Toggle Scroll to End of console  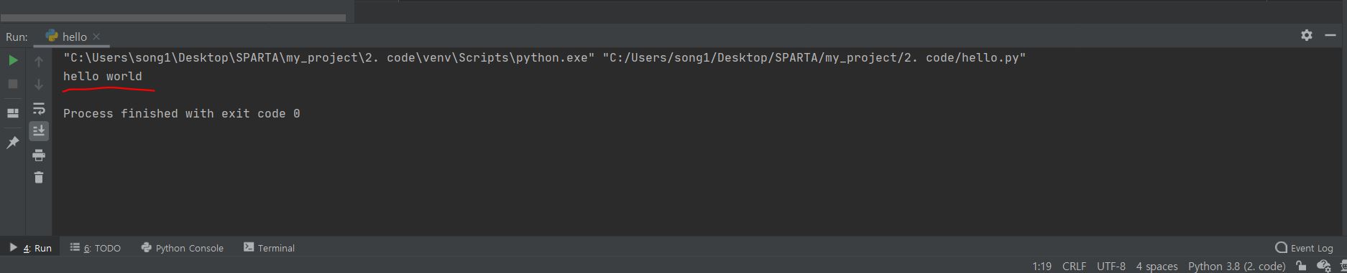pyautogui.click(x=39, y=130)
